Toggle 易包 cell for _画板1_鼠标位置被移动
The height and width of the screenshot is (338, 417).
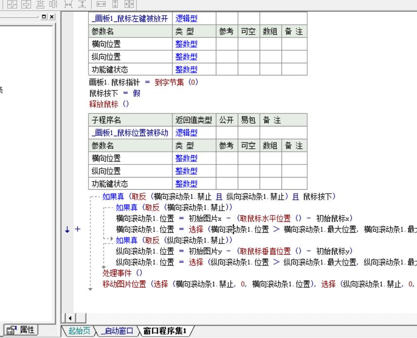(x=249, y=133)
